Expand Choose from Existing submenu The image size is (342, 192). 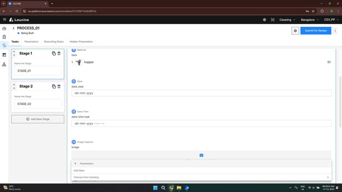click(x=201, y=177)
